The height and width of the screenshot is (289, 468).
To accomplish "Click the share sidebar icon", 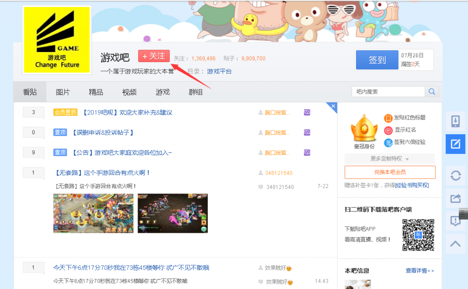I will click(456, 198).
